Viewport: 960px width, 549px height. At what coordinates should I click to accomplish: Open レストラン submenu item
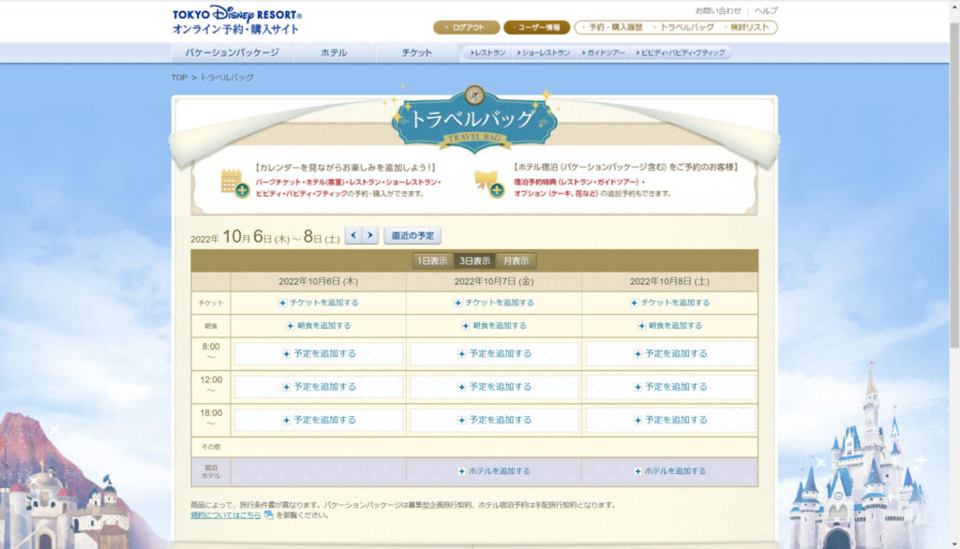coord(487,53)
